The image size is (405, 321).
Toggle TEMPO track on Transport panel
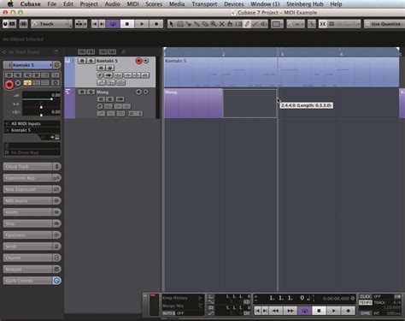coord(366,302)
